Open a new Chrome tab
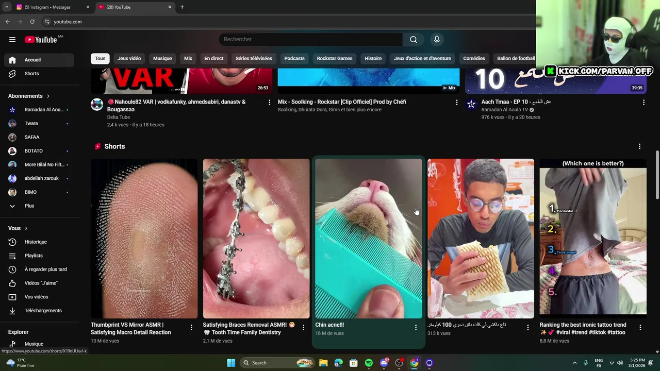Image resolution: width=660 pixels, height=371 pixels. [x=182, y=7]
